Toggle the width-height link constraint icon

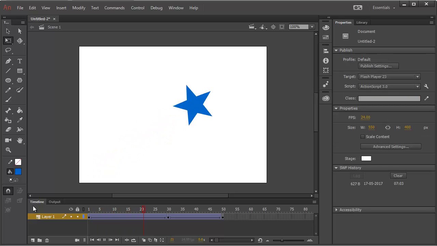388,127
